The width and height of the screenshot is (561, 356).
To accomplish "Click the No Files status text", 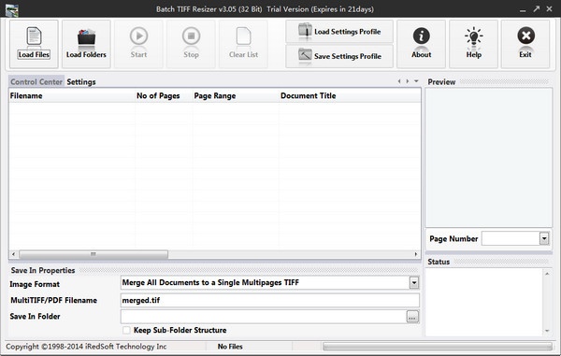I will 230,347.
